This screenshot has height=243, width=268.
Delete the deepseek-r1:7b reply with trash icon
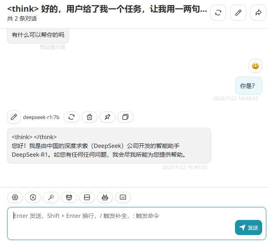pos(89,117)
